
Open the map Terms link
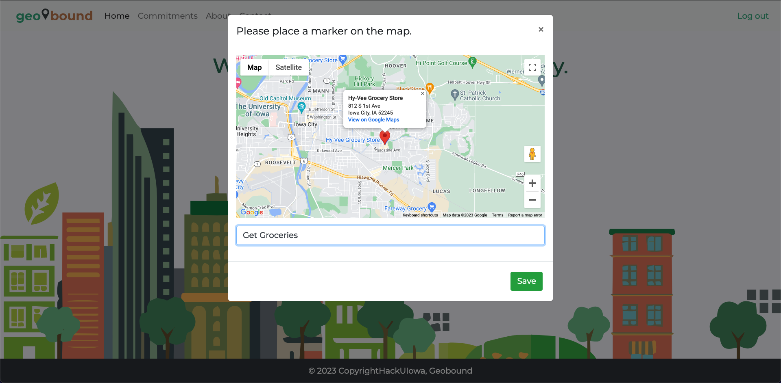tap(497, 215)
